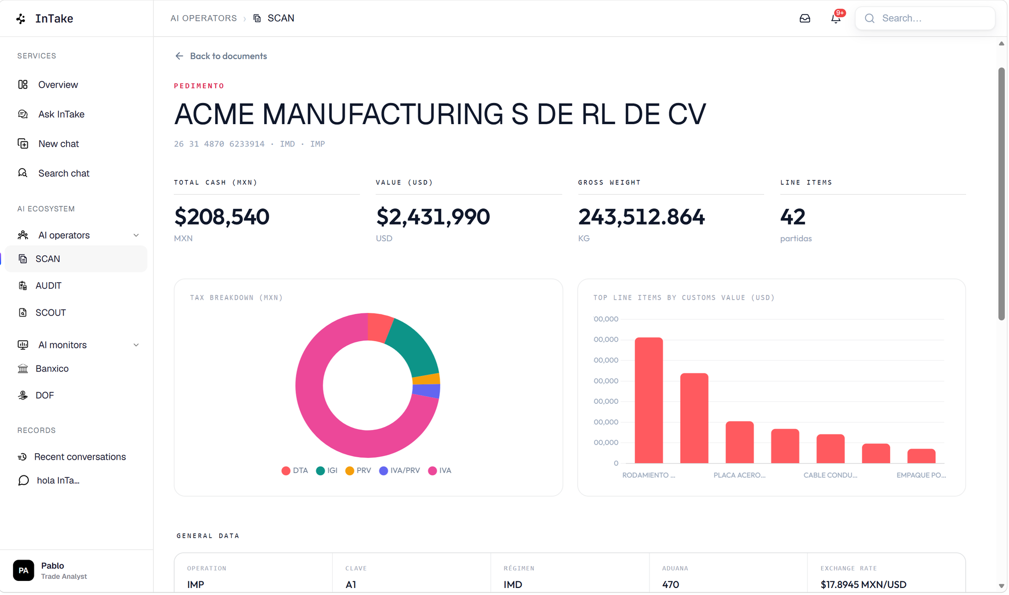
Task: Click the Ask InTake chat icon
Action: (x=23, y=115)
